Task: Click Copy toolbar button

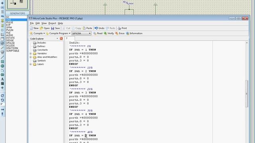Action: tap(76, 28)
